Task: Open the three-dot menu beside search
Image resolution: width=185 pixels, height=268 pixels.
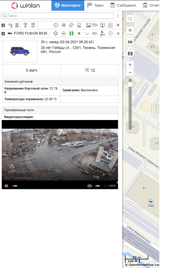Action: pos(118,16)
